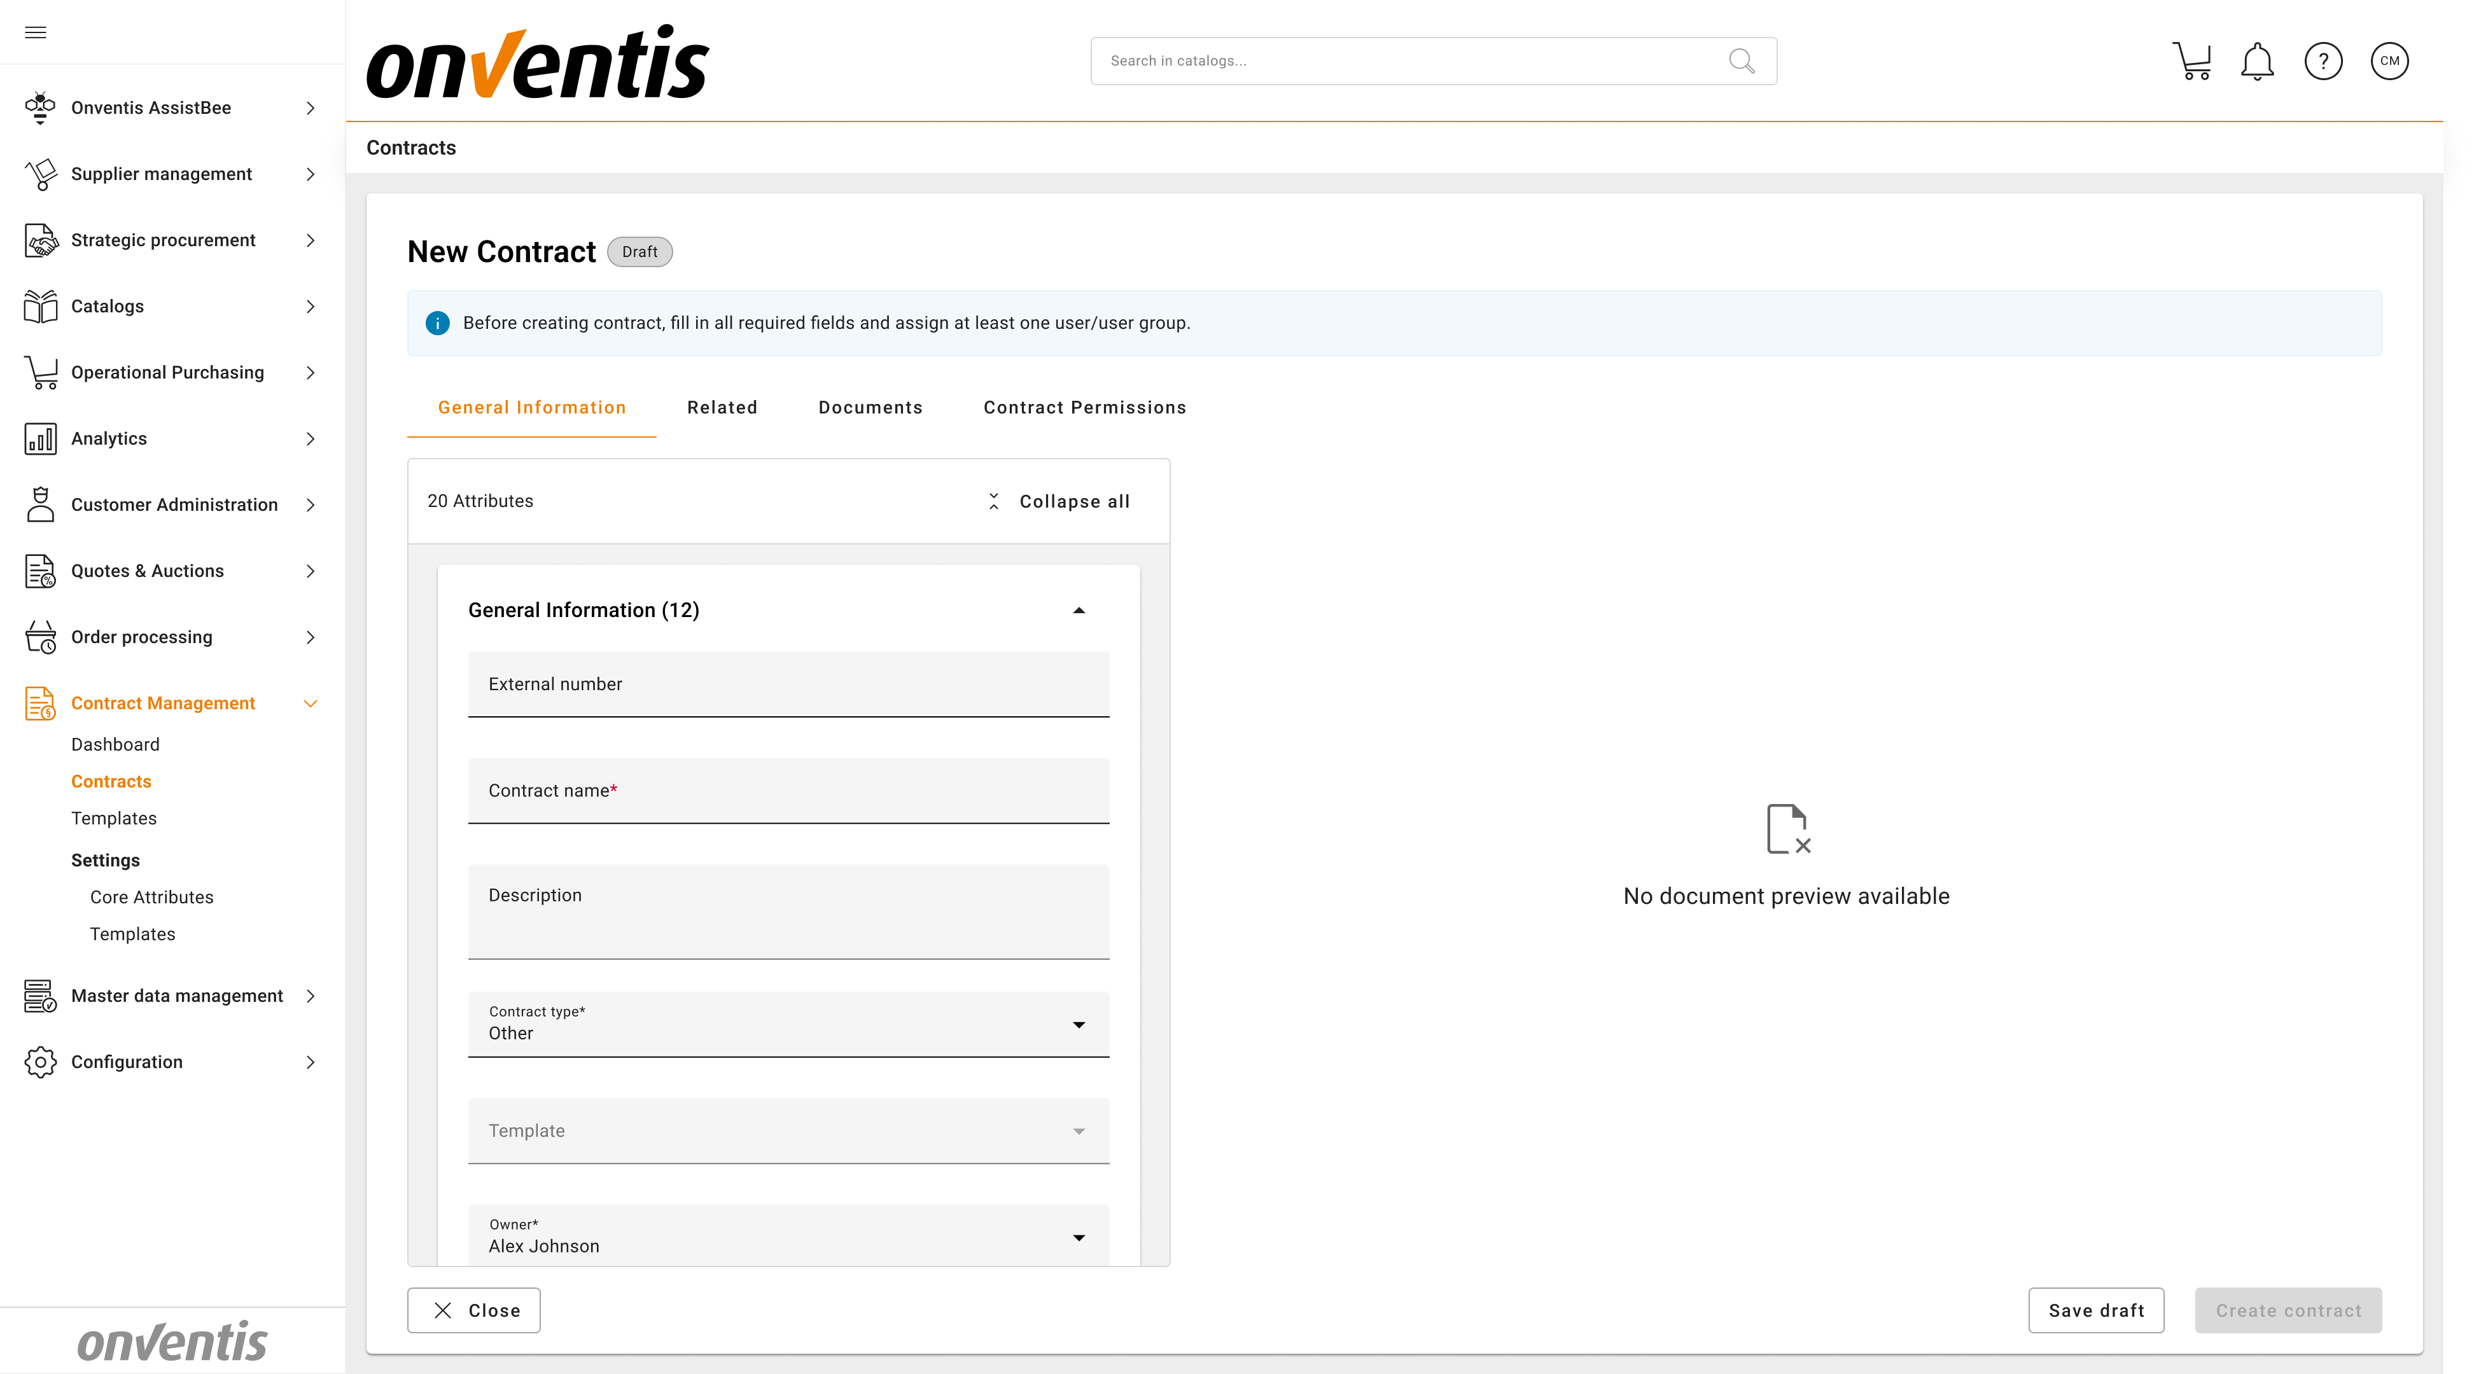
Task: Open the shopping cart icon in header
Action: pos(2191,62)
